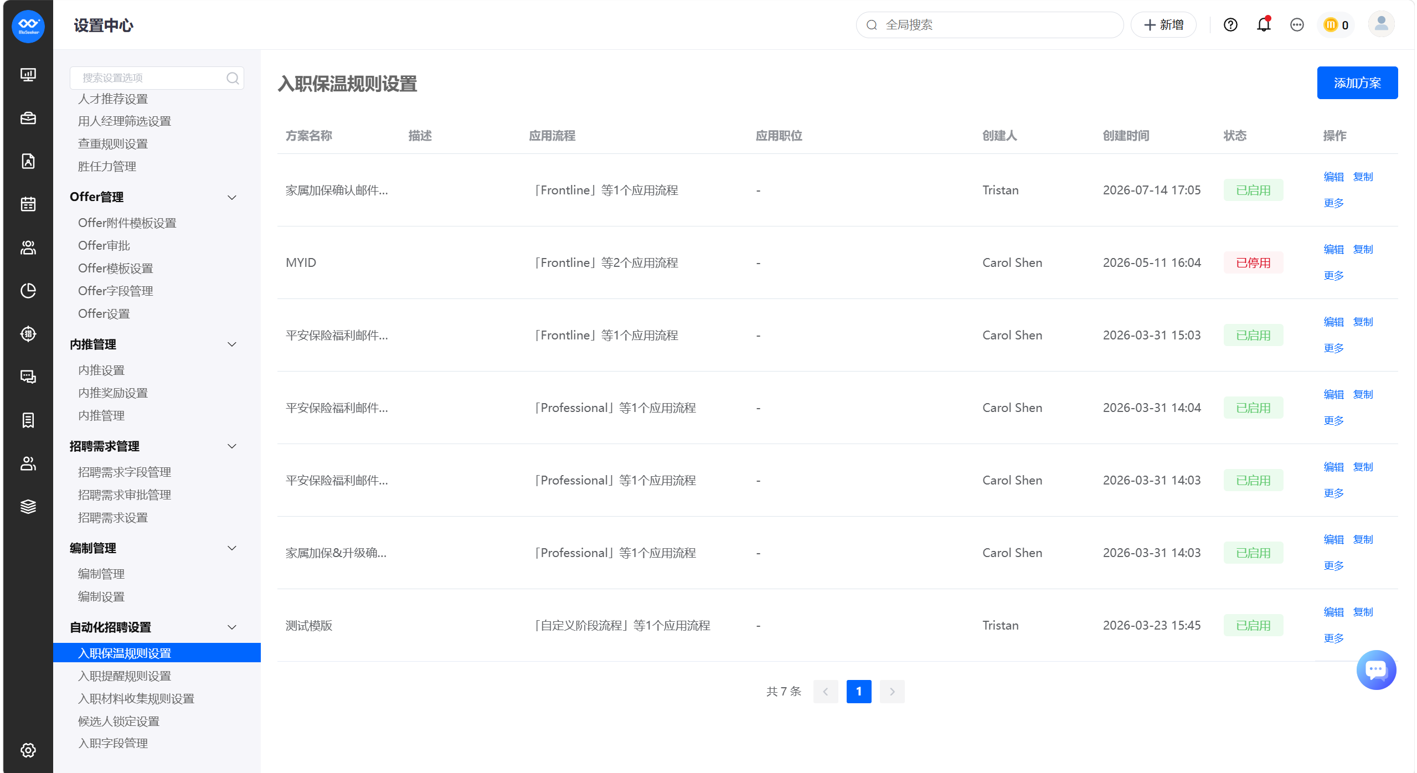This screenshot has height=773, width=1417.
Task: Click the MoSeeker logo icon
Action: [x=28, y=25]
